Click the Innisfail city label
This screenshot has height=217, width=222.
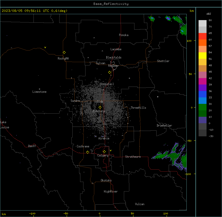pyautogui.click(x=107, y=84)
